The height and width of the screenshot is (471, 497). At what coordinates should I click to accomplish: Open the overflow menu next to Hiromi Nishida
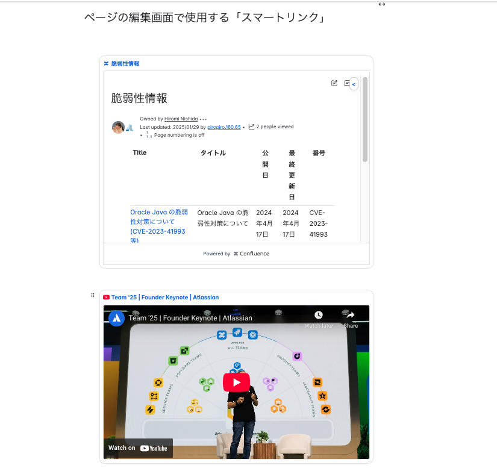point(202,119)
